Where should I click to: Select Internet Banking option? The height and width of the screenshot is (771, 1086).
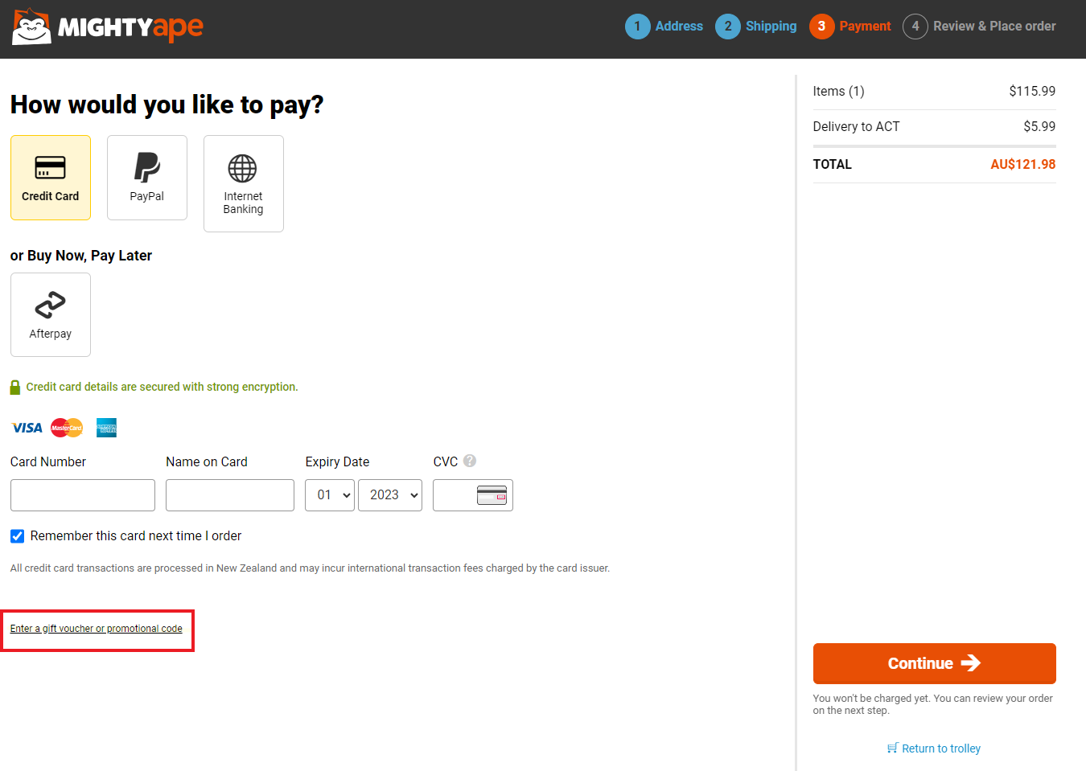click(x=244, y=183)
